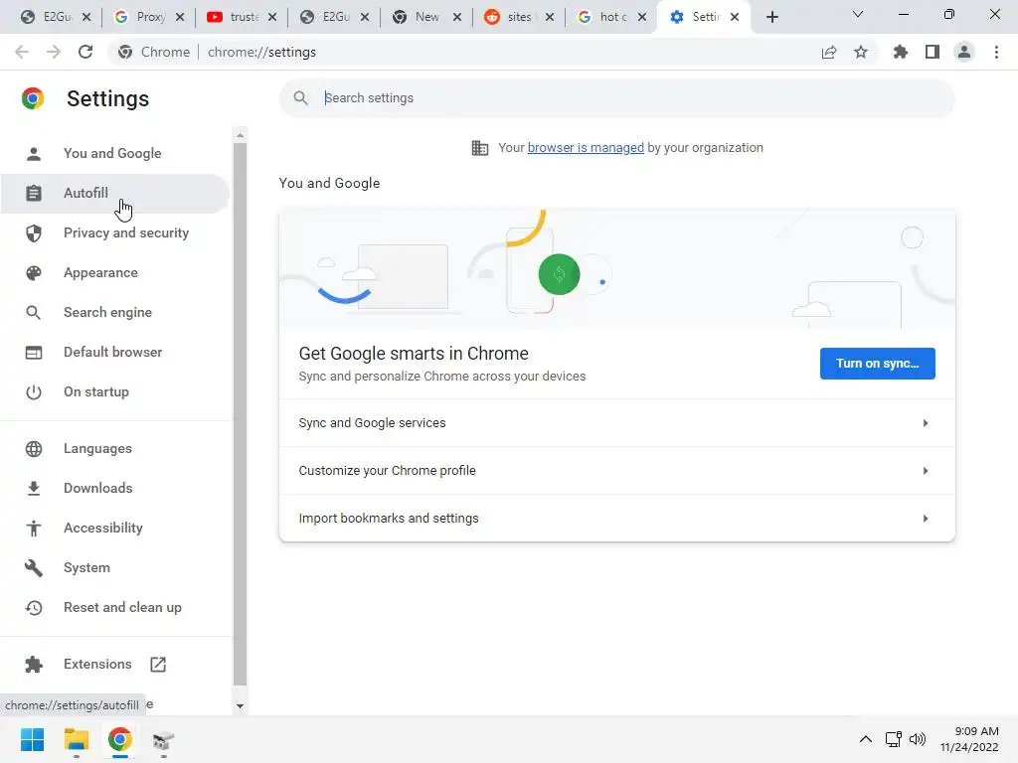Click the taskbar clock and date
The image size is (1018, 763).
969,739
